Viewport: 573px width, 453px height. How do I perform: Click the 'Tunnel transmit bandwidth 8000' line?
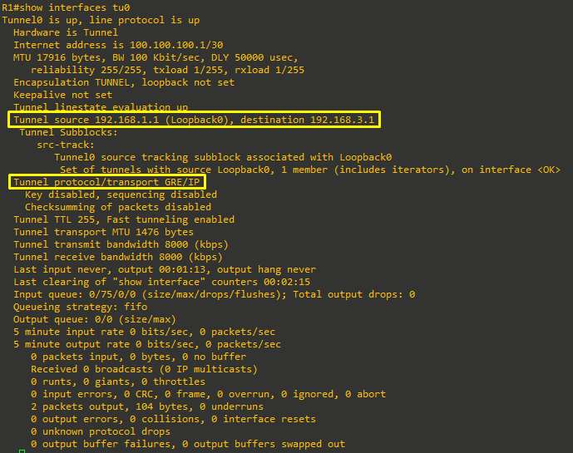[121, 244]
